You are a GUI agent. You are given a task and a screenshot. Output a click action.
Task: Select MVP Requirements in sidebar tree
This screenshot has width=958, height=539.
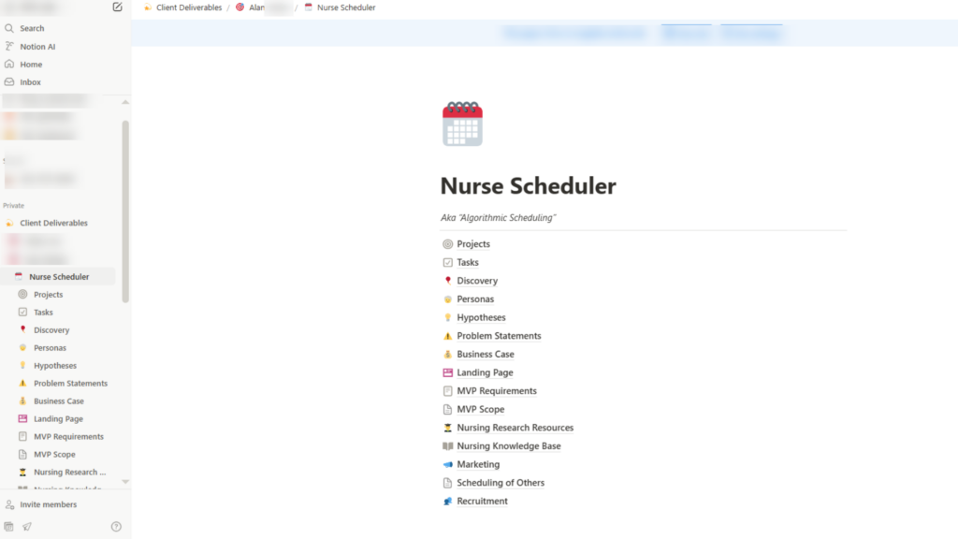click(x=68, y=436)
